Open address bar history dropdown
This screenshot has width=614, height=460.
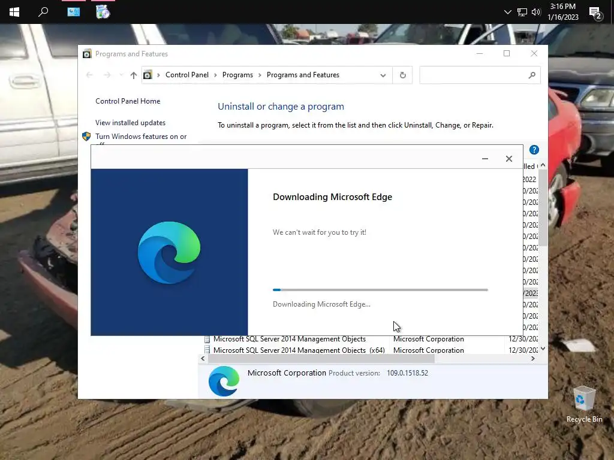[383, 75]
